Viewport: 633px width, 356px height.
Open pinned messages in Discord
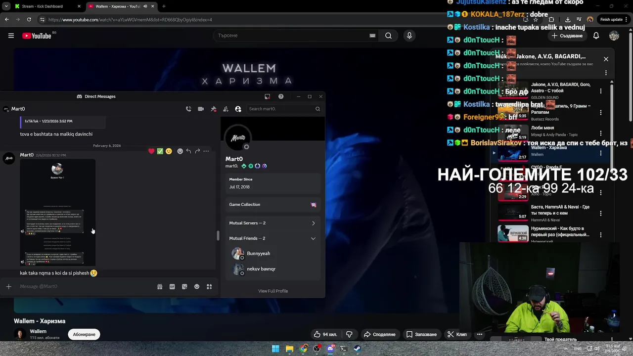click(x=213, y=109)
